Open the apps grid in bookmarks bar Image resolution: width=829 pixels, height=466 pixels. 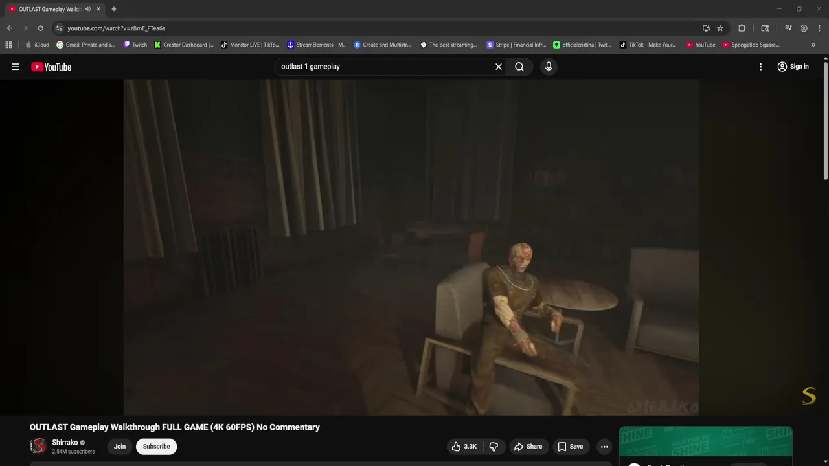click(x=8, y=45)
